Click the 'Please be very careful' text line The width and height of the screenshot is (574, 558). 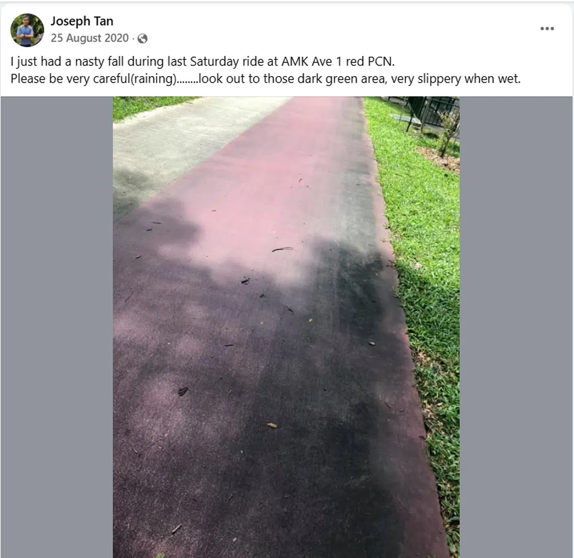click(x=265, y=79)
